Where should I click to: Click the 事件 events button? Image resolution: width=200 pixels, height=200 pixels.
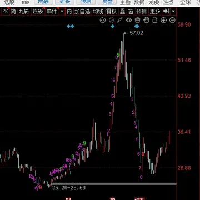52,12
